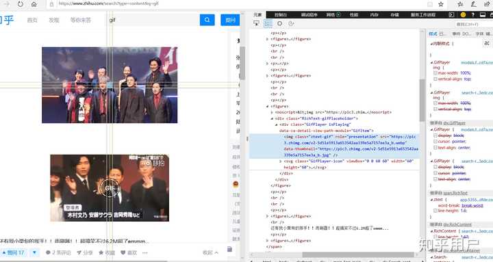This screenshot has width=493, height=262.
Task: Toggle cursor: pointer checkbox in models .GifPlayer rule
Action: click(x=435, y=142)
